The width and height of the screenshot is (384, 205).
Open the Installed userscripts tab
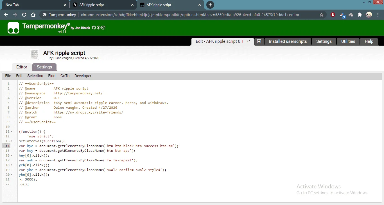click(288, 41)
